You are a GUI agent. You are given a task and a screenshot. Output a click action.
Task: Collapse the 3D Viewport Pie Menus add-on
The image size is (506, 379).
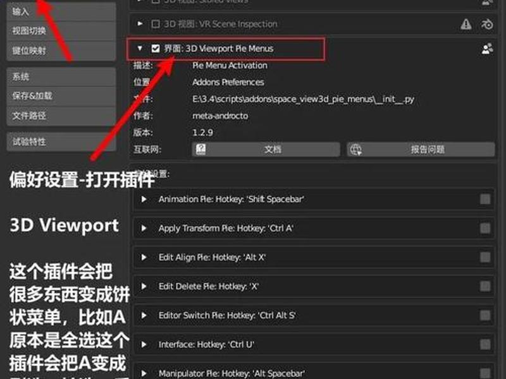click(140, 49)
